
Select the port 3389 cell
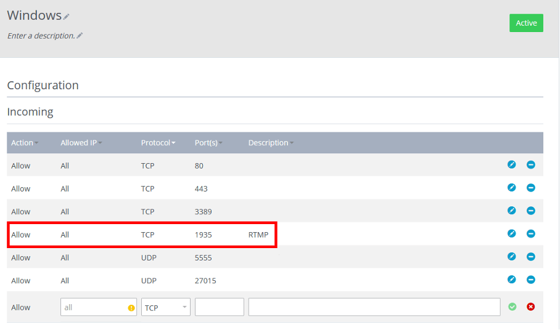pyautogui.click(x=203, y=211)
